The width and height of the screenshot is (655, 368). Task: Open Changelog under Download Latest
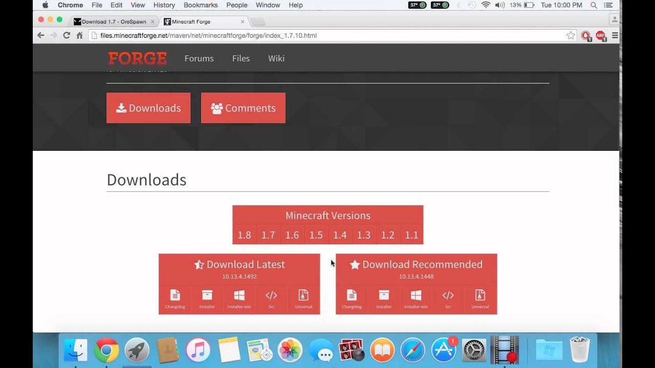pos(175,300)
